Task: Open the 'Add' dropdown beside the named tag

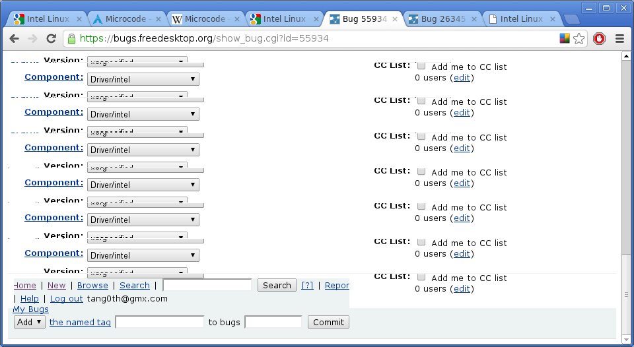Action: (30, 322)
